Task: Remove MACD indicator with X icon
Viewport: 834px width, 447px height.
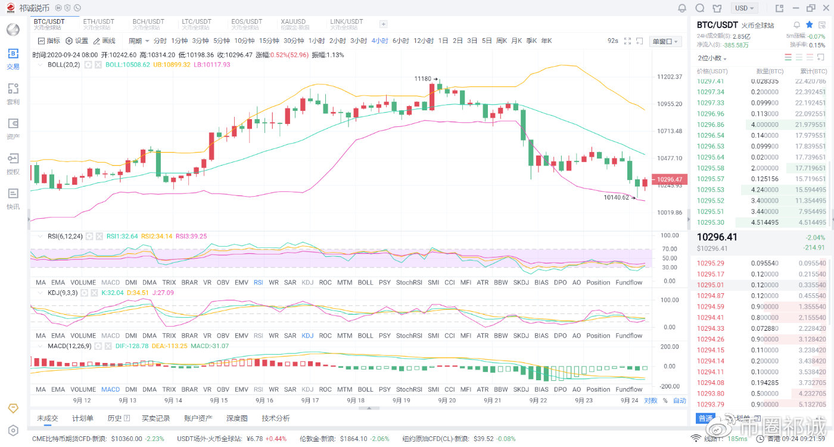Action: pos(107,346)
